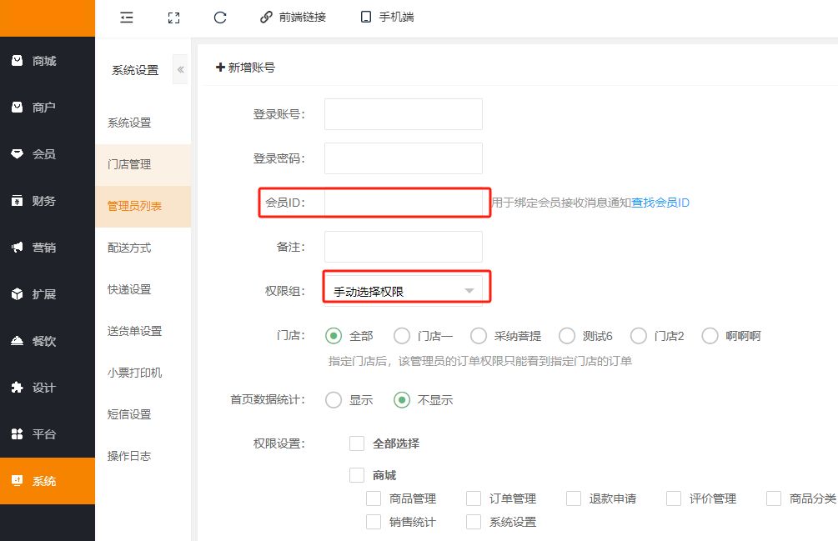Click the collapse menu icon in top bar

pyautogui.click(x=127, y=17)
